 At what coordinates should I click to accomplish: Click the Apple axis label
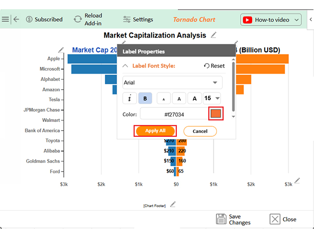click(x=54, y=58)
